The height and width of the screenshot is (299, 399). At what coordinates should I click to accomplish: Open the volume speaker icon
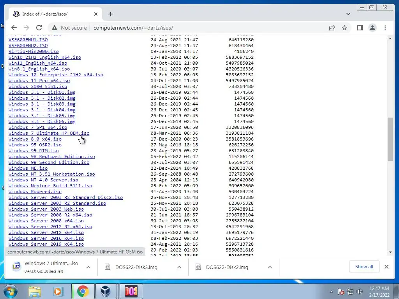click(x=359, y=292)
